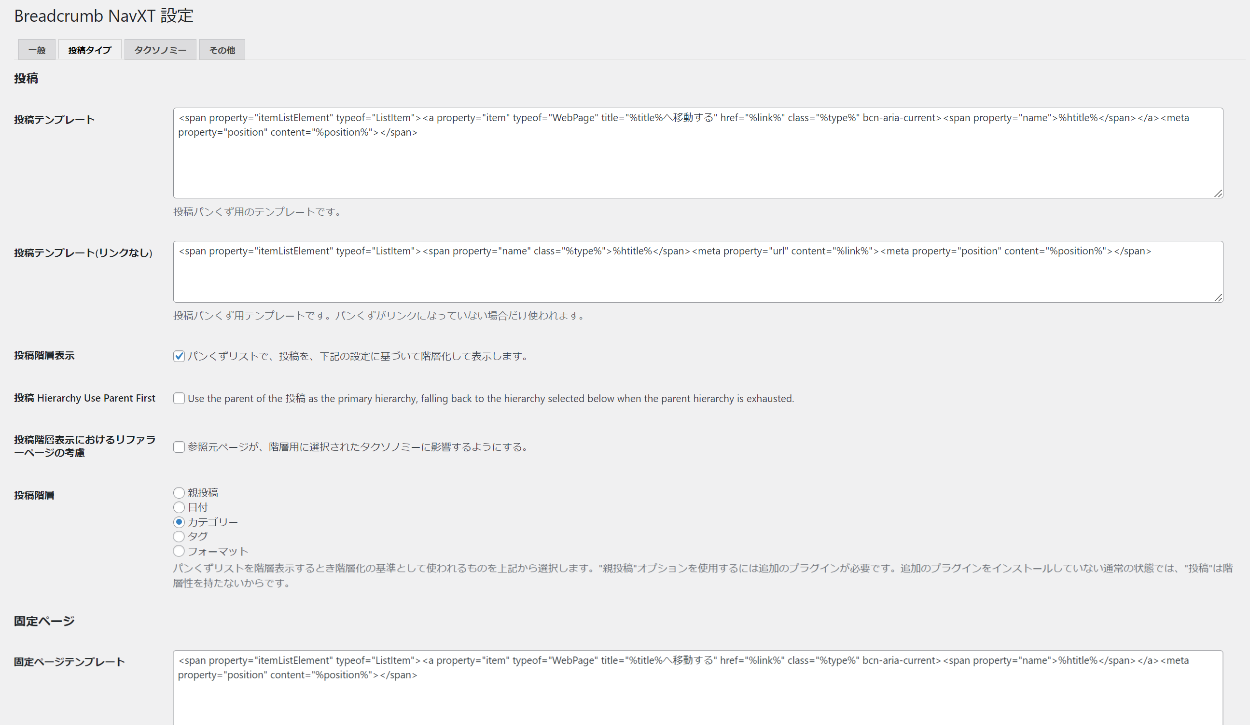Click the 投稿階層表示 field label
This screenshot has height=725, width=1250.
click(x=44, y=355)
